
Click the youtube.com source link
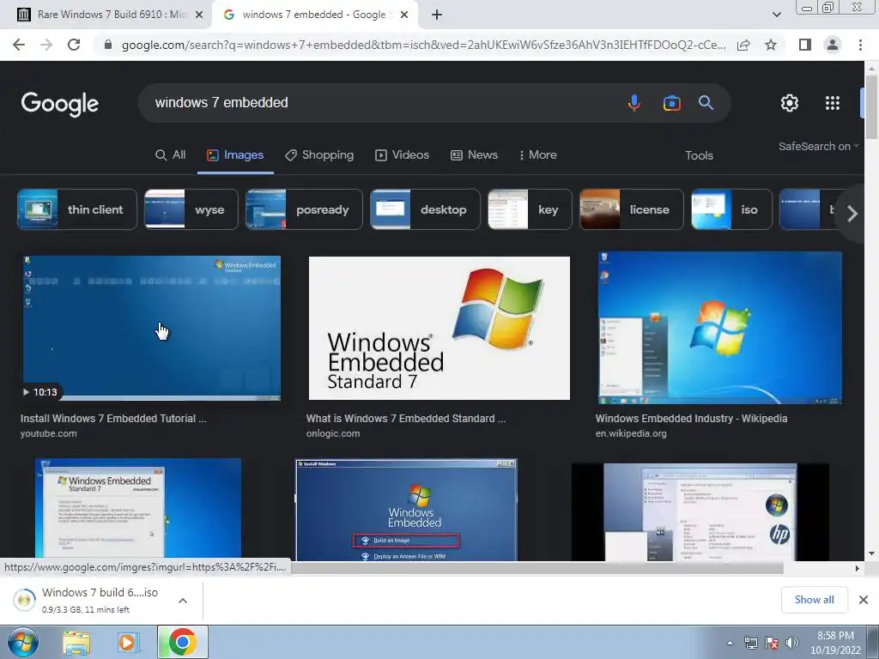pos(48,433)
